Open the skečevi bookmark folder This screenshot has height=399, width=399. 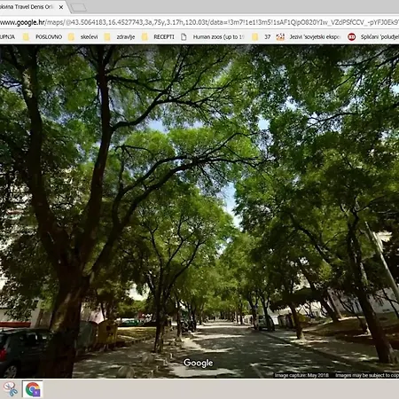(x=83, y=37)
